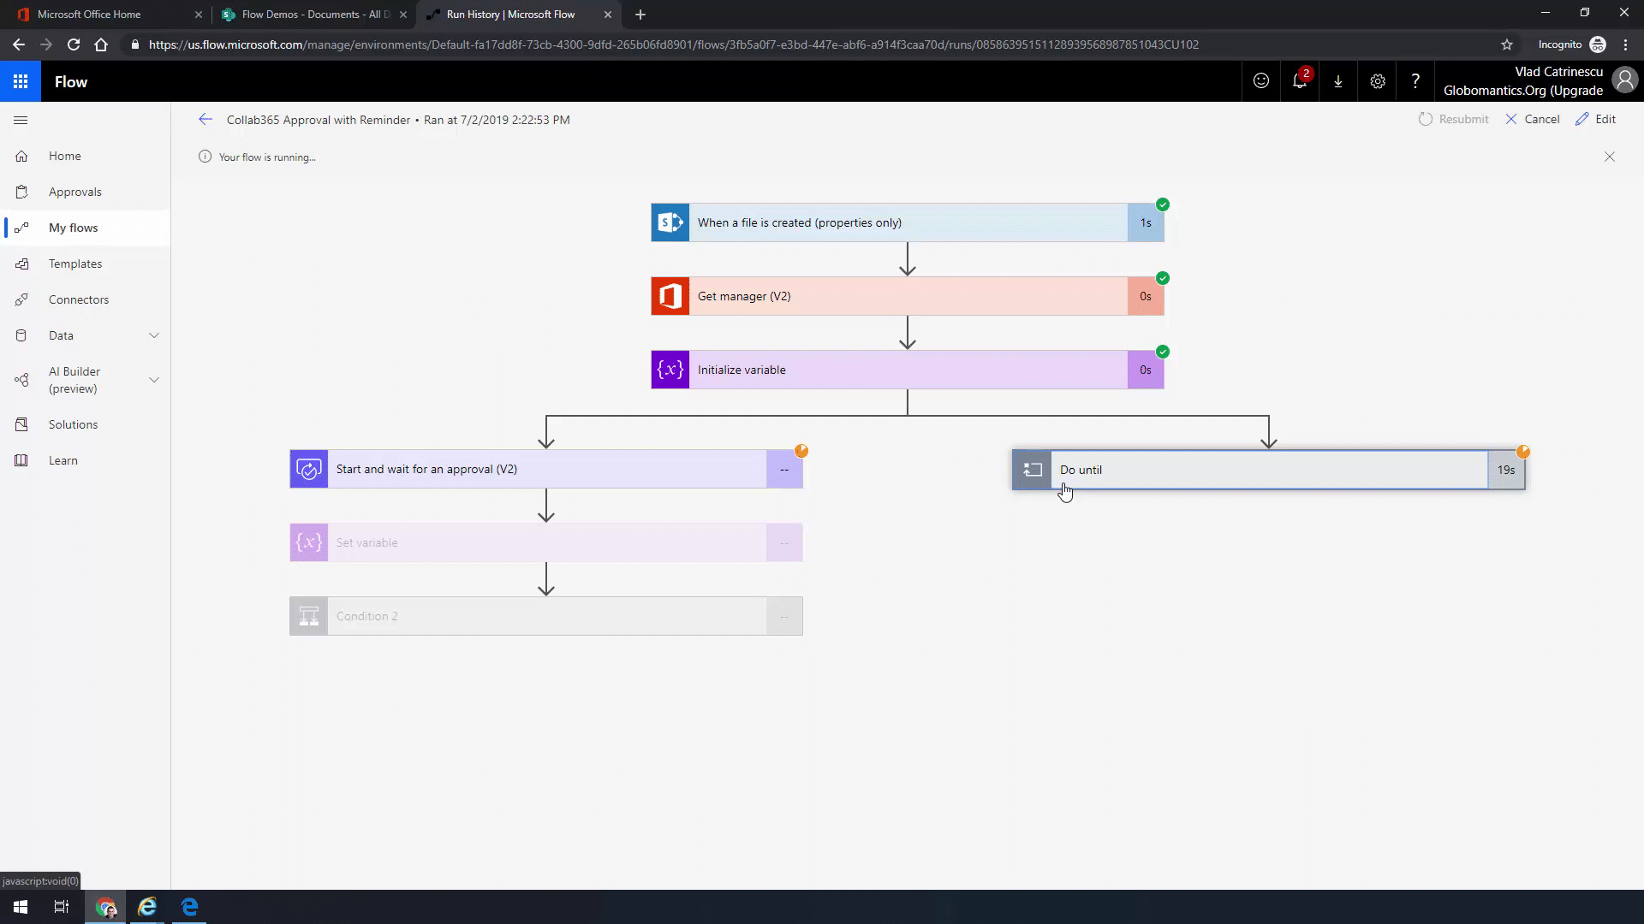1644x924 pixels.
Task: Collapse the left navigation hamburger menu
Action: 21,120
